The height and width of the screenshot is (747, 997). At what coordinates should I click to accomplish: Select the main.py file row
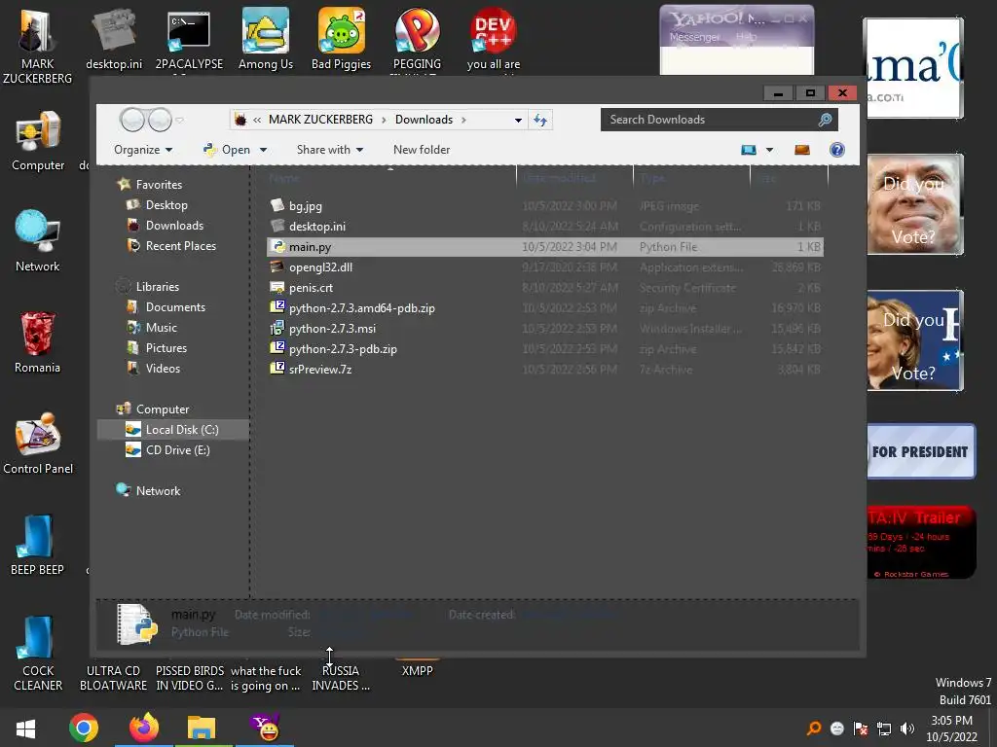(x=545, y=246)
